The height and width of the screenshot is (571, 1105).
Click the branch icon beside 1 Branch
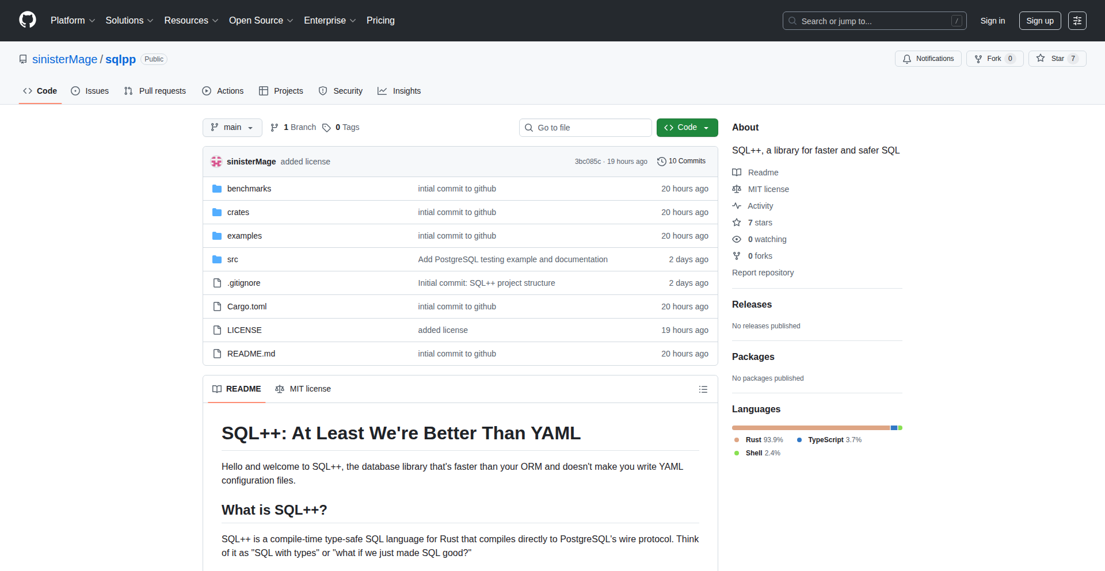(275, 128)
